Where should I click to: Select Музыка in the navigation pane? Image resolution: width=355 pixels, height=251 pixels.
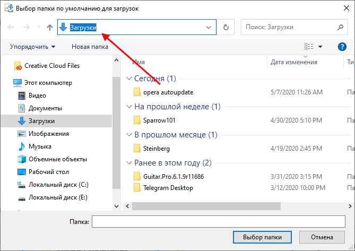39,146
